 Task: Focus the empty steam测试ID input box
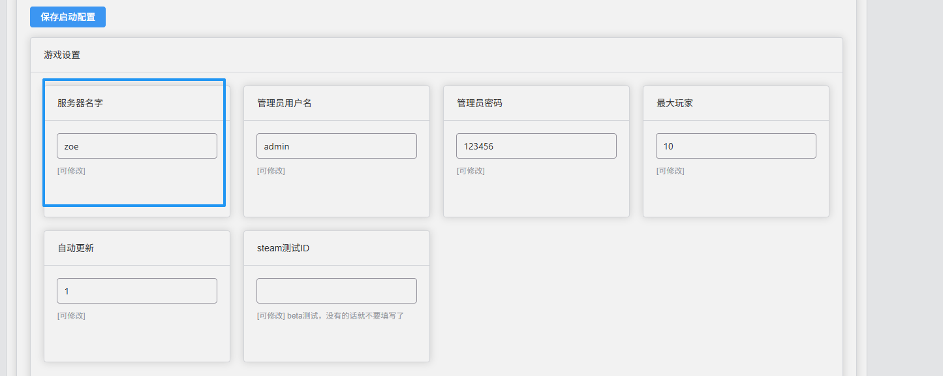click(337, 291)
